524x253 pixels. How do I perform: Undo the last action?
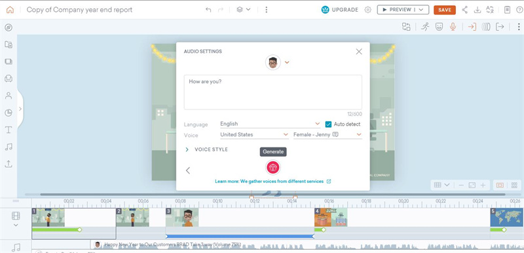208,10
